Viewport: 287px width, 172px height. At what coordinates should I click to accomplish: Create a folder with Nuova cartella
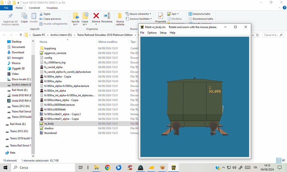click(120, 19)
